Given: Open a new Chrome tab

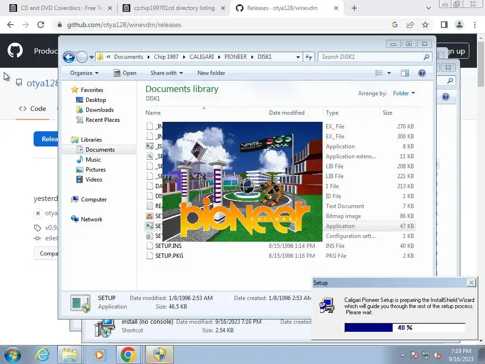Looking at the screenshot, I should tap(354, 9).
